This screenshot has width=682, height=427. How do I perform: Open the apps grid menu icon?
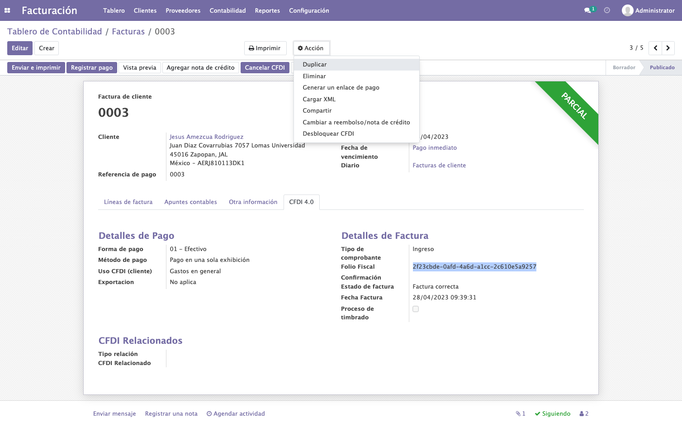(7, 10)
